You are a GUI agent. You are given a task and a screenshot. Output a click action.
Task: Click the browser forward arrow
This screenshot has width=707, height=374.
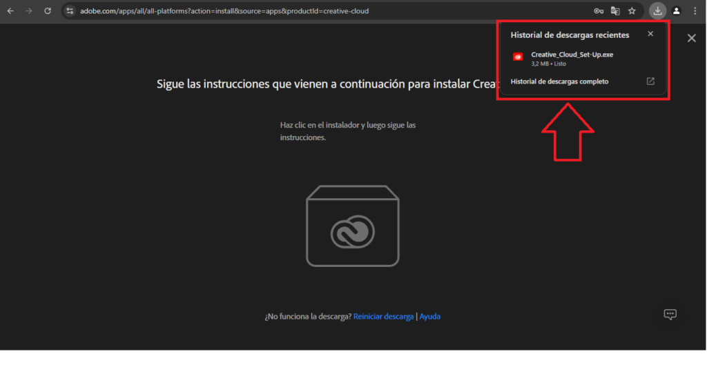(x=28, y=11)
